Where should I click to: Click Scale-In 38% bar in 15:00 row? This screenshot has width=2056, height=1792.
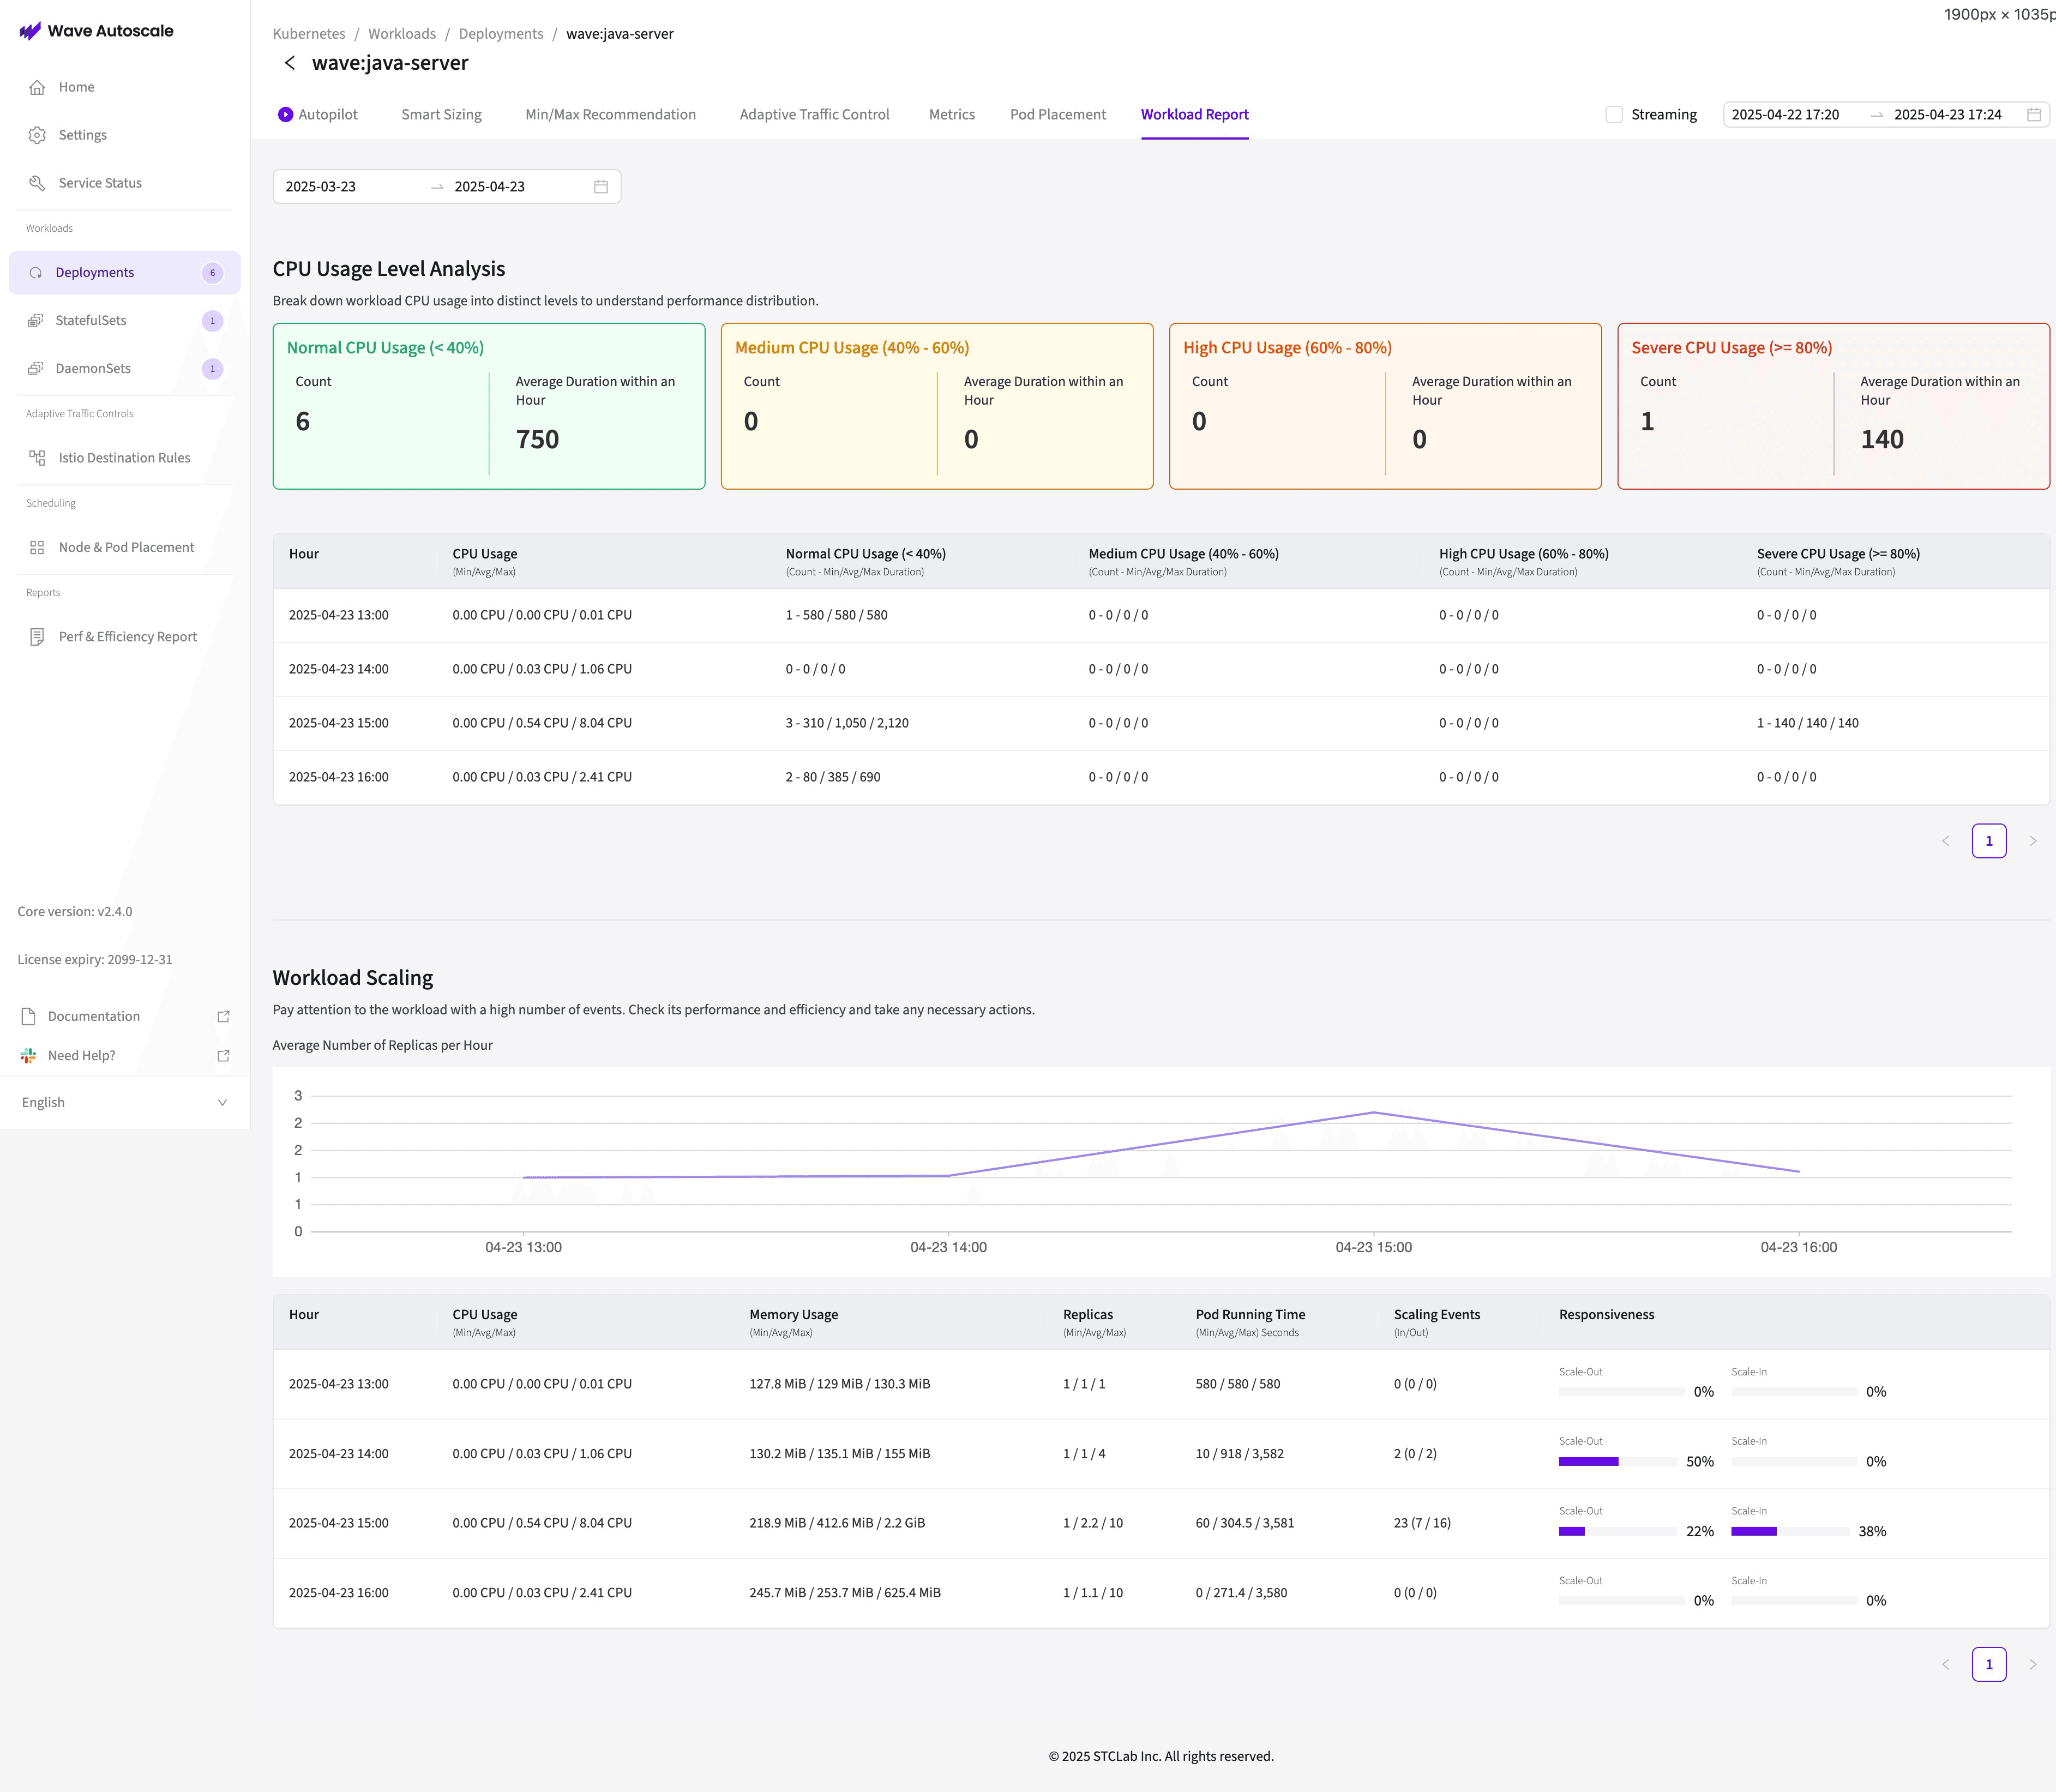pyautogui.click(x=1790, y=1532)
